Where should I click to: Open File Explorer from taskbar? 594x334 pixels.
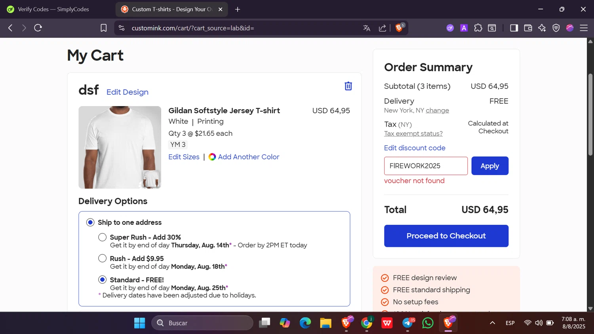(326, 323)
